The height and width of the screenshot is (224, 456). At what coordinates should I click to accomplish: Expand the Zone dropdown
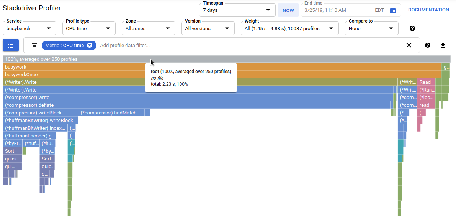coord(148,28)
